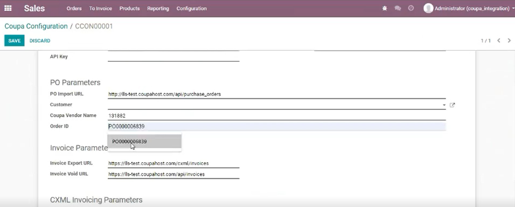Click the Order ID input field
Screen dimensions: 515x207
[x=276, y=127]
